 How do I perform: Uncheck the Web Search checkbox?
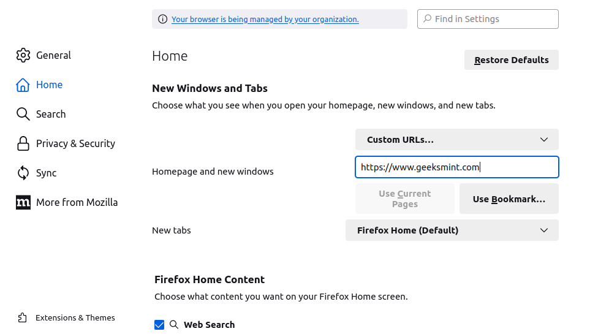[159, 325]
